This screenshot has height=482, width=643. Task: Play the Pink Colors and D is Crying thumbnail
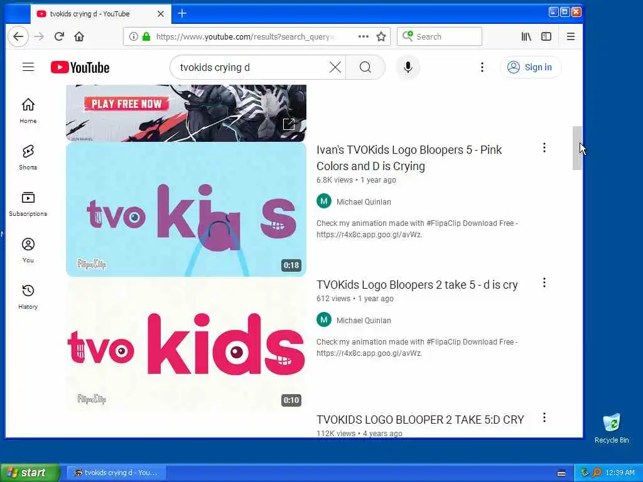pyautogui.click(x=186, y=210)
